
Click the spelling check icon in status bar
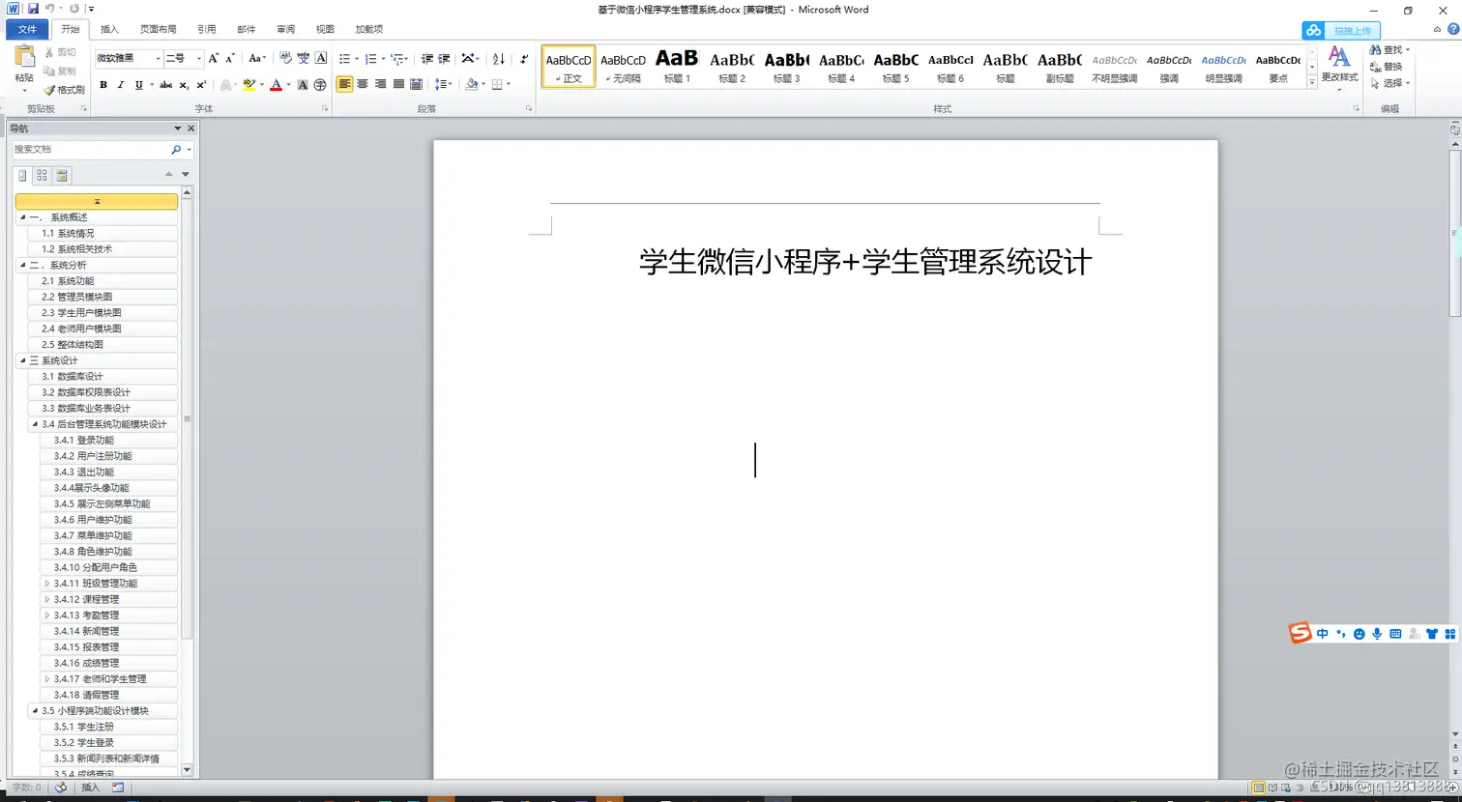[x=60, y=788]
